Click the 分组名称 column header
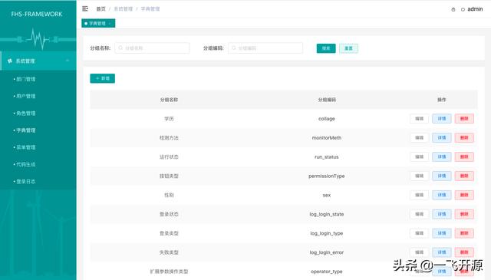 tap(169, 100)
